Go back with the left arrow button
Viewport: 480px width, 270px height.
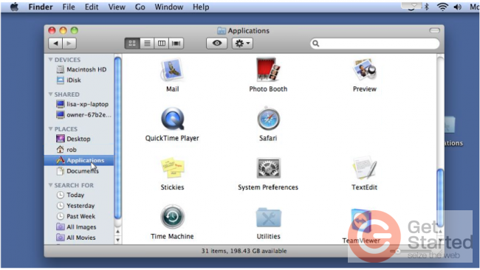click(x=55, y=44)
